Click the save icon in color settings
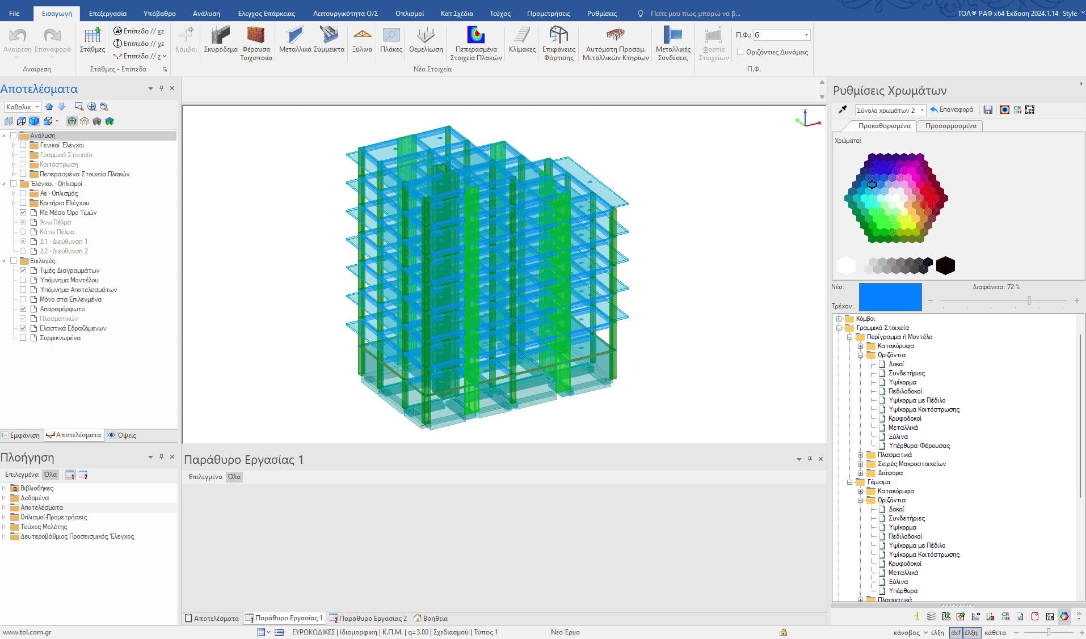This screenshot has height=639, width=1086. coord(988,110)
